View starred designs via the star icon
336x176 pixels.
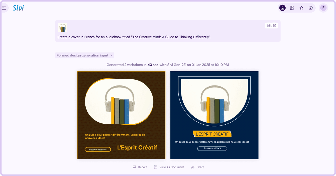click(x=301, y=8)
